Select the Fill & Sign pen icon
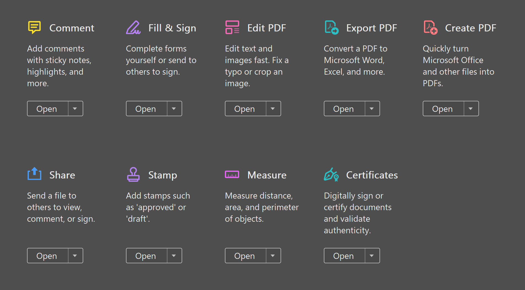The height and width of the screenshot is (290, 525). tap(133, 27)
